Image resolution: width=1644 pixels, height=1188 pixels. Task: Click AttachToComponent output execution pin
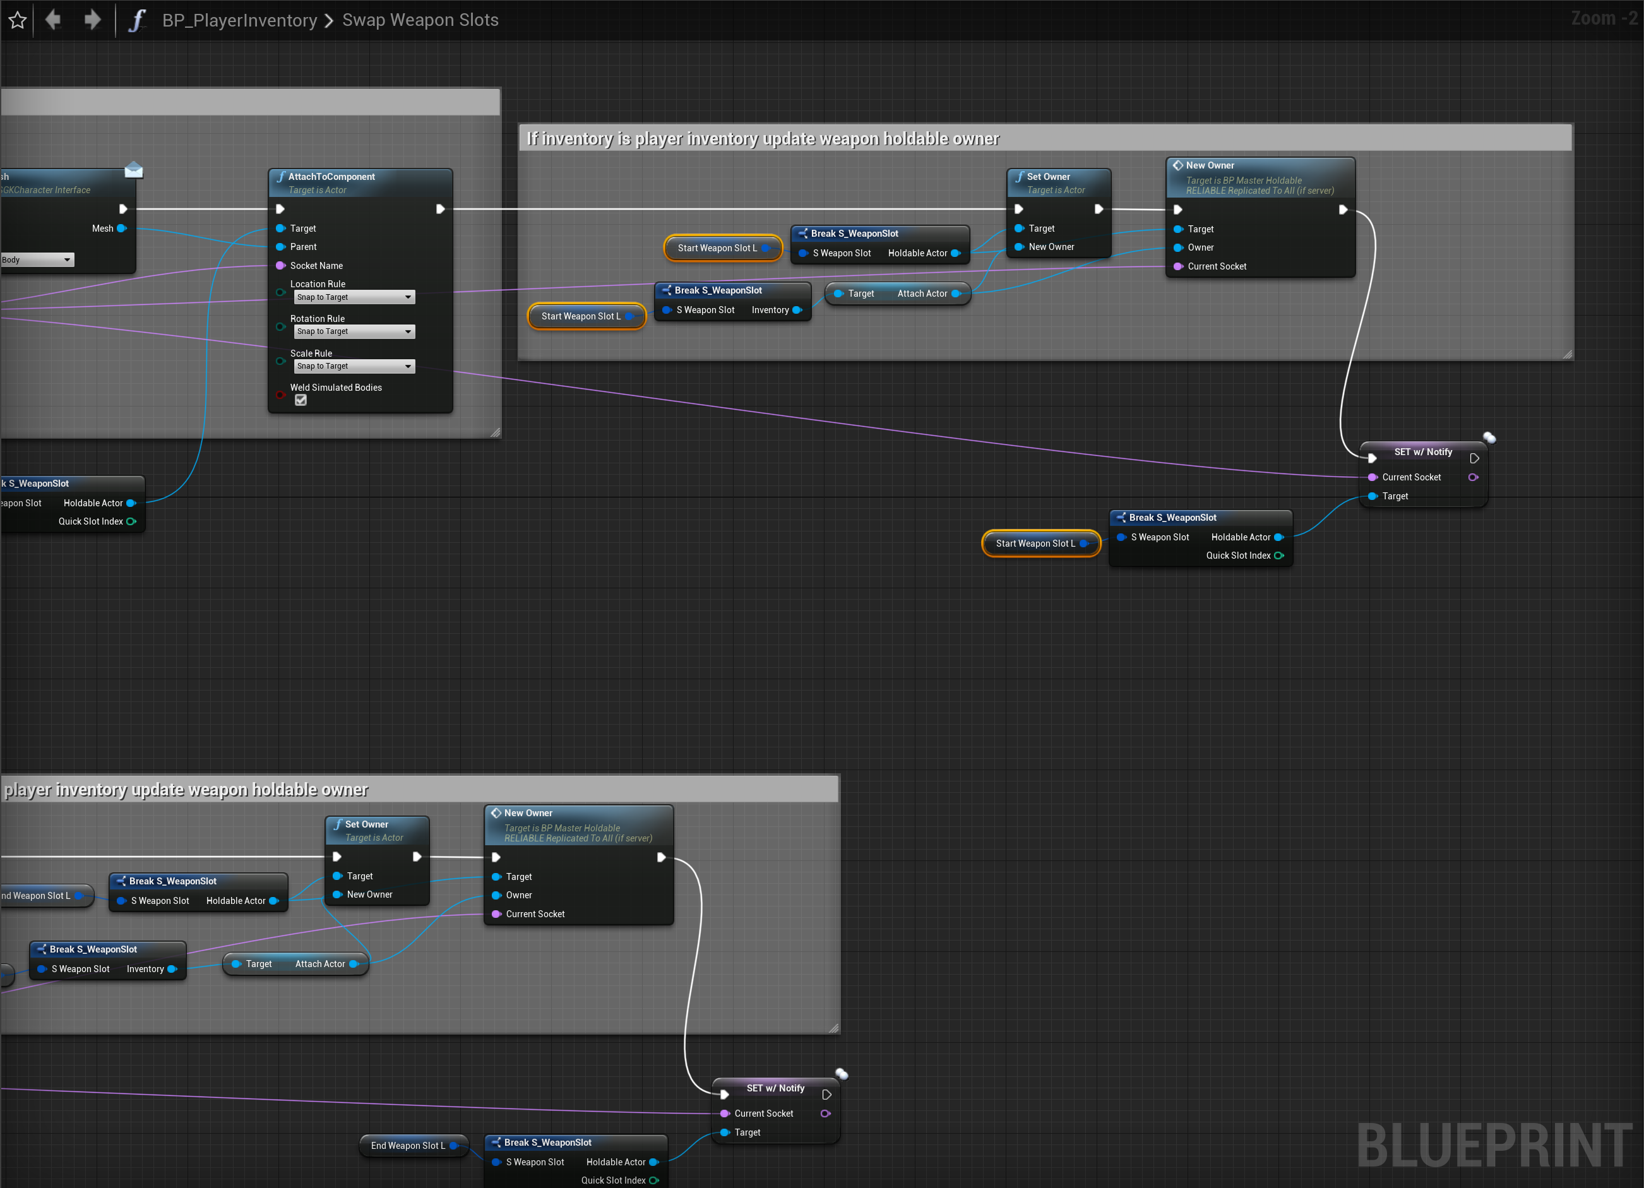coord(440,210)
